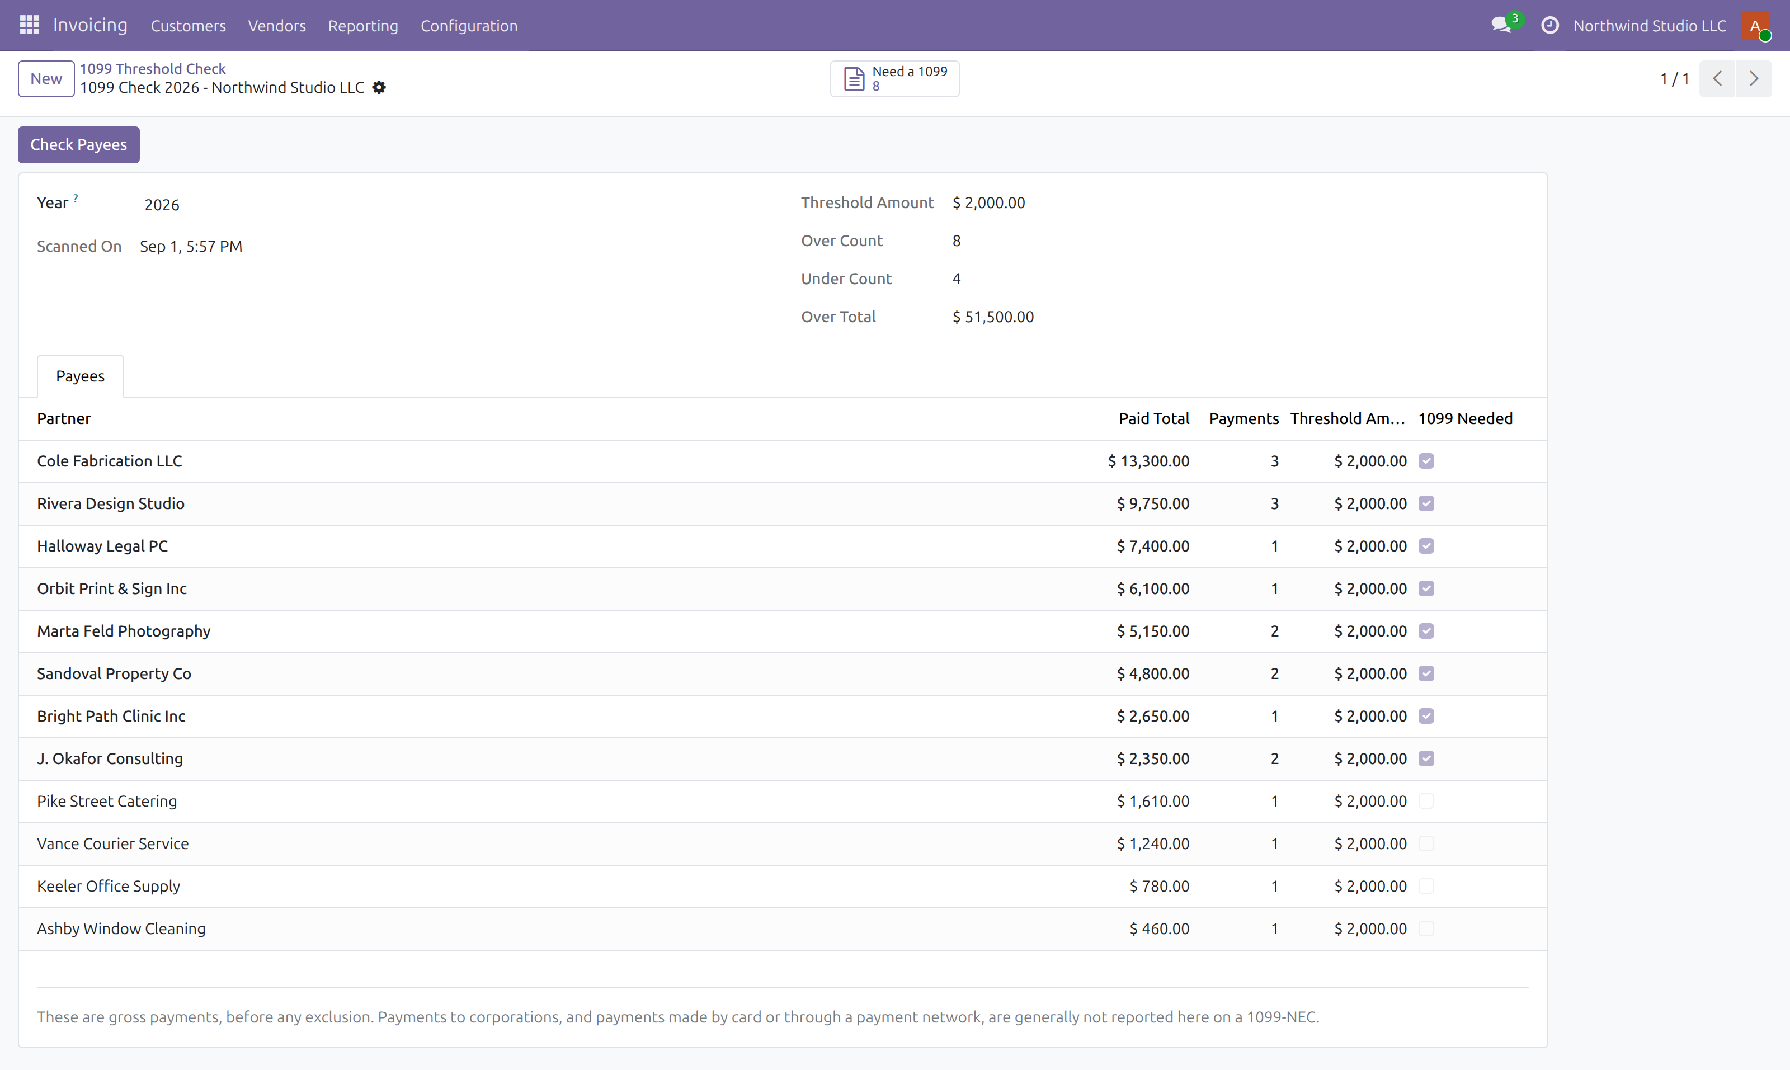Toggle 1099 Needed for Pike Street Catering
The height and width of the screenshot is (1070, 1790).
point(1425,802)
